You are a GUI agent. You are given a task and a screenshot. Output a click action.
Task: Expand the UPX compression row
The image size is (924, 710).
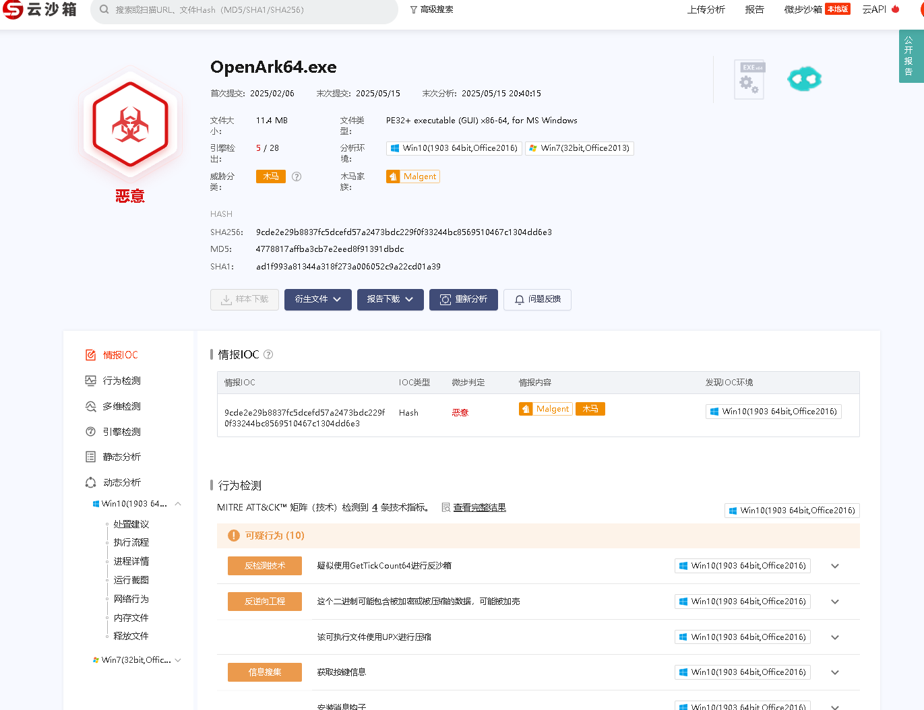[x=835, y=637]
